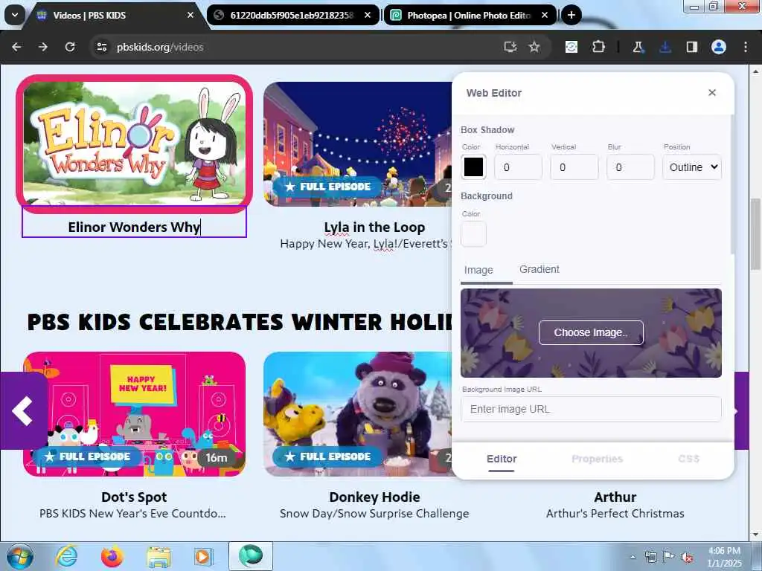Open a new tab with plus button
Screen dimensions: 762x571
pyautogui.click(x=571, y=15)
